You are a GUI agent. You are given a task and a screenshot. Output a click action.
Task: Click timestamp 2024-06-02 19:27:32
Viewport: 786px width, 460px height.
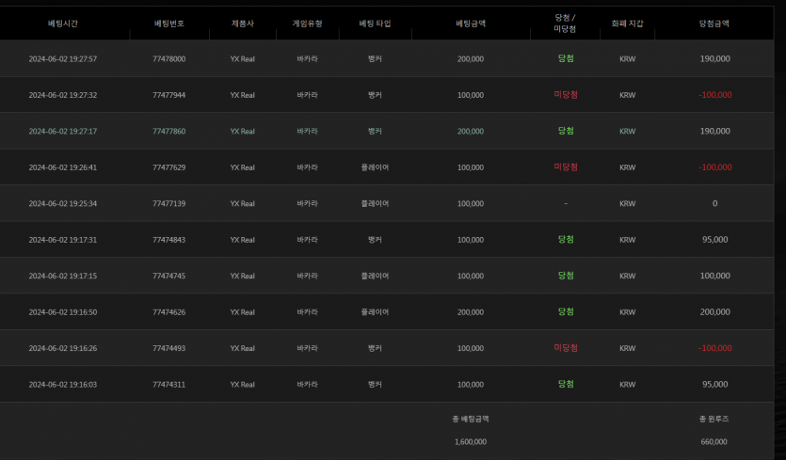click(63, 95)
